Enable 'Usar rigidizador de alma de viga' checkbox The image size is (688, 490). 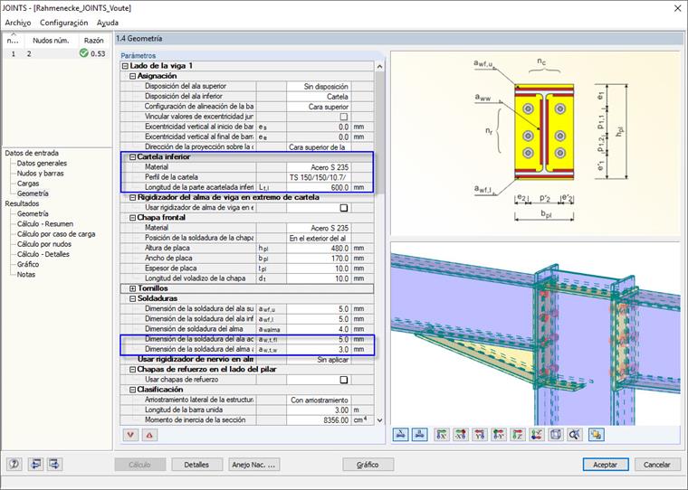[x=344, y=208]
